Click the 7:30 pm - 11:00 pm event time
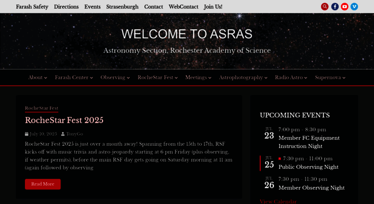 [308, 159]
